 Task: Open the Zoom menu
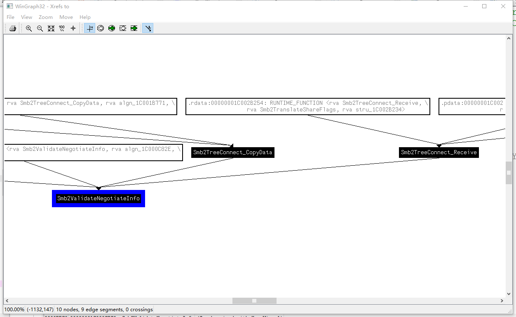coord(46,17)
